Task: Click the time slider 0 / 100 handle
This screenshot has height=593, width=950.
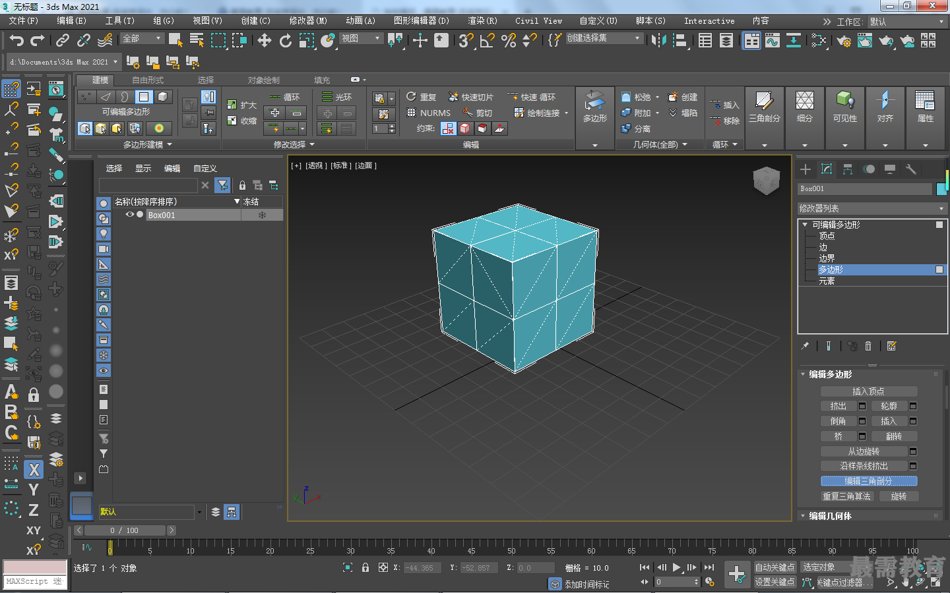Action: click(125, 530)
